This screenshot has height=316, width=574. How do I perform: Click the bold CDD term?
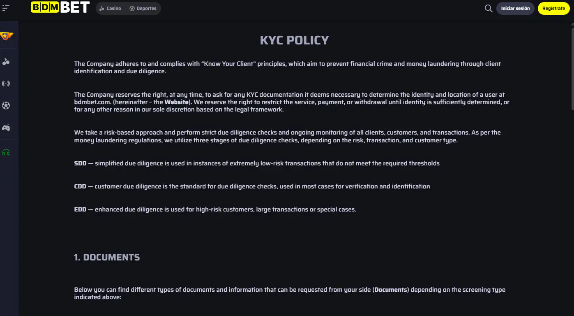[x=80, y=186]
